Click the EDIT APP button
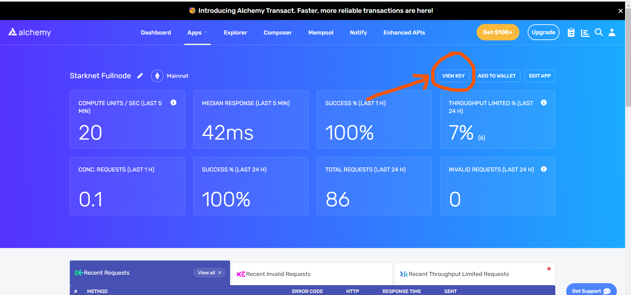 tap(539, 76)
